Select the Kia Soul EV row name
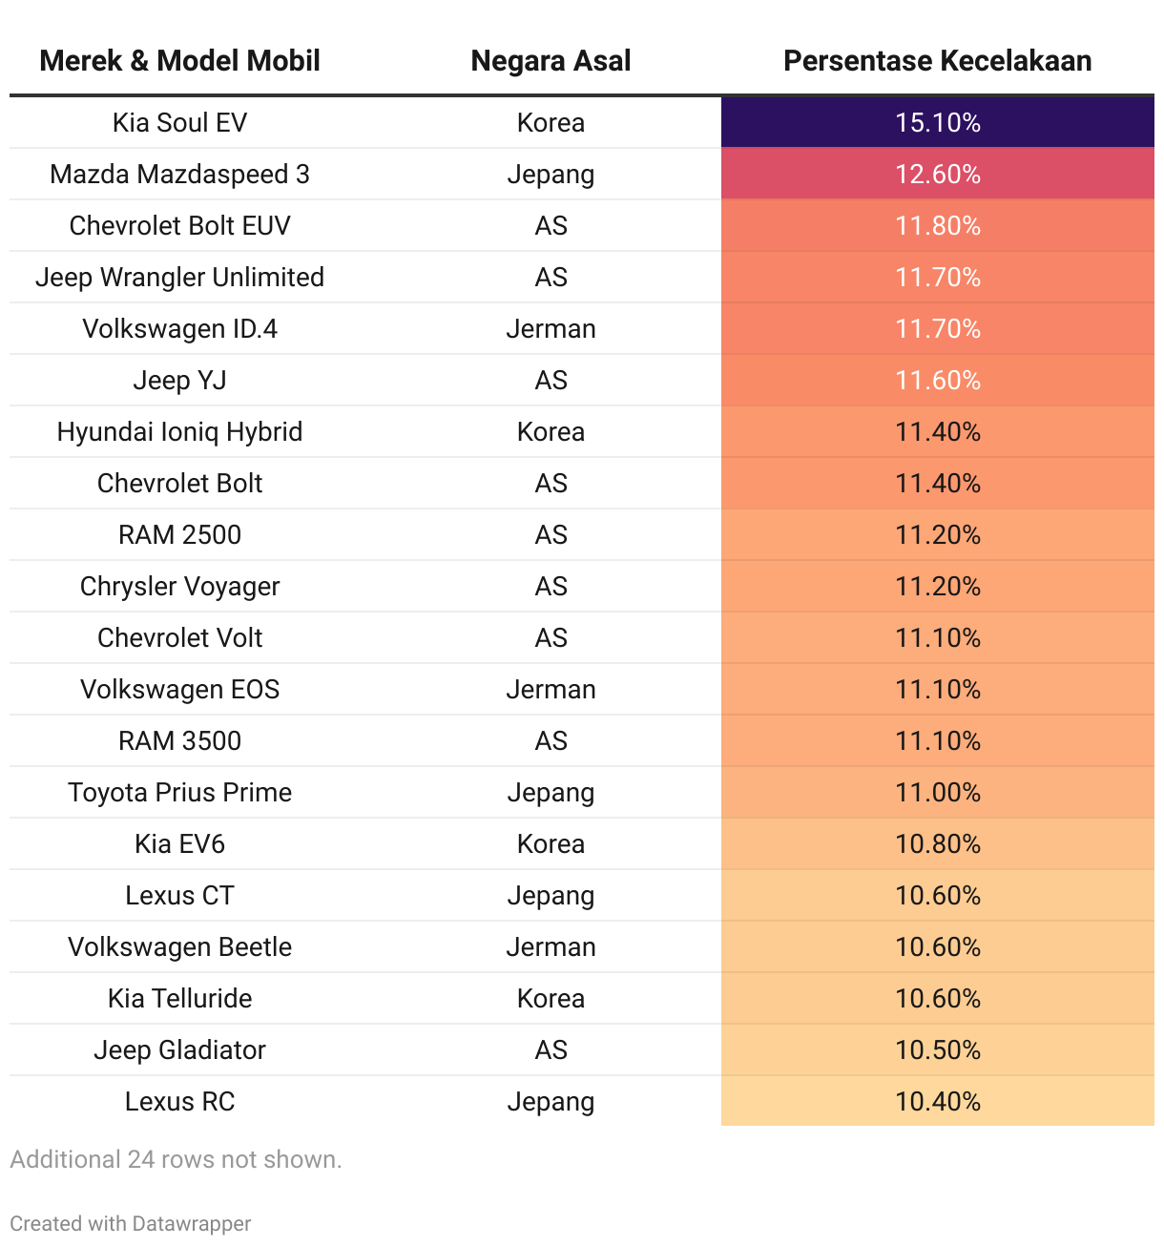1164x1246 pixels. point(179,123)
